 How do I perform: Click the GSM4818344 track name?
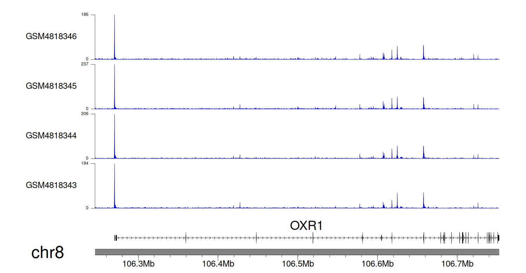pos(51,135)
